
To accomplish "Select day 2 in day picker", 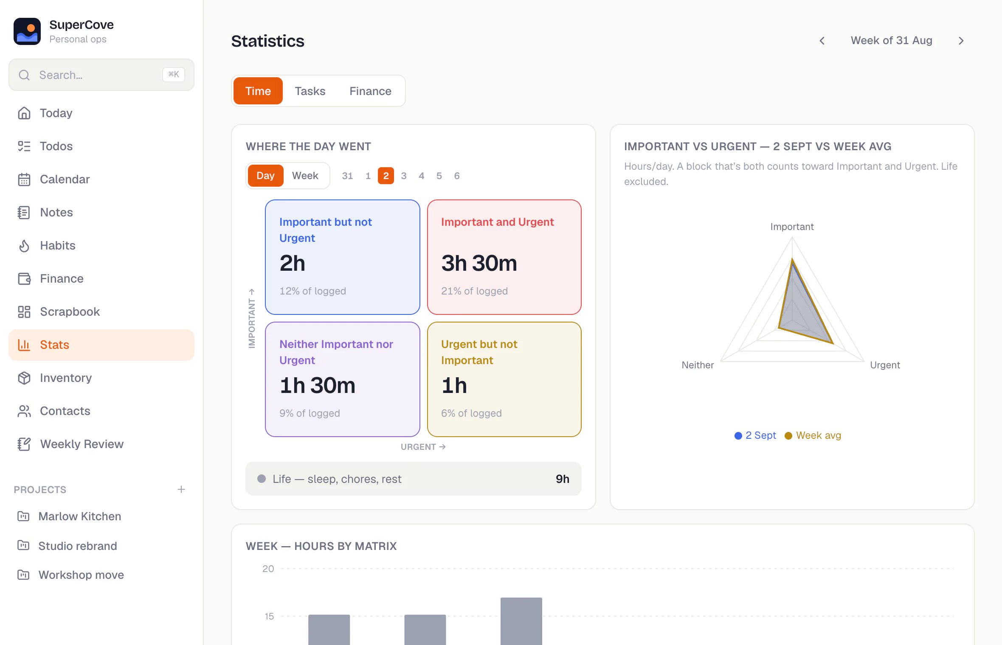I will click(386, 176).
